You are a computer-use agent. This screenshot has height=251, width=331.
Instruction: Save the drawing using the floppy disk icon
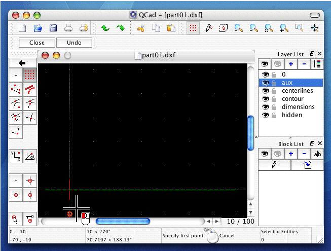53,28
